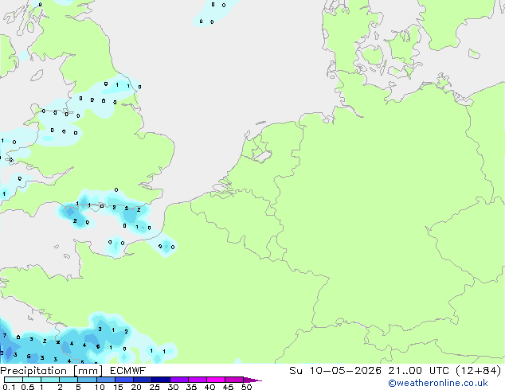Screen dimensions: 505x390
Task: Click the legend value '50'
Action: point(246,387)
